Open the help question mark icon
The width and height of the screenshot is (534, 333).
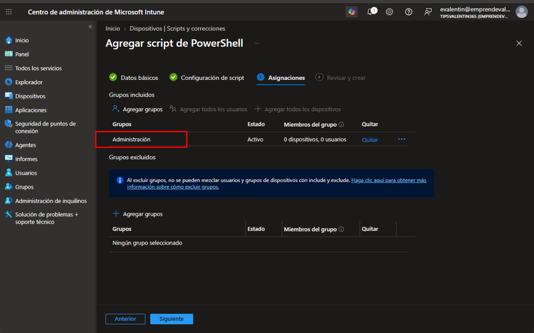tap(408, 12)
